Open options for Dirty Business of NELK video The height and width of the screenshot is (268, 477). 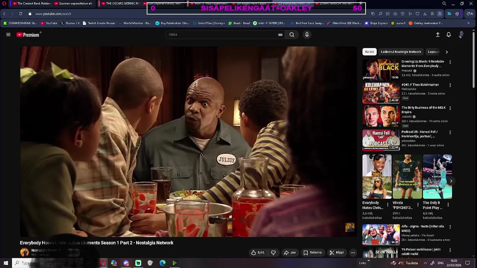coord(450,108)
